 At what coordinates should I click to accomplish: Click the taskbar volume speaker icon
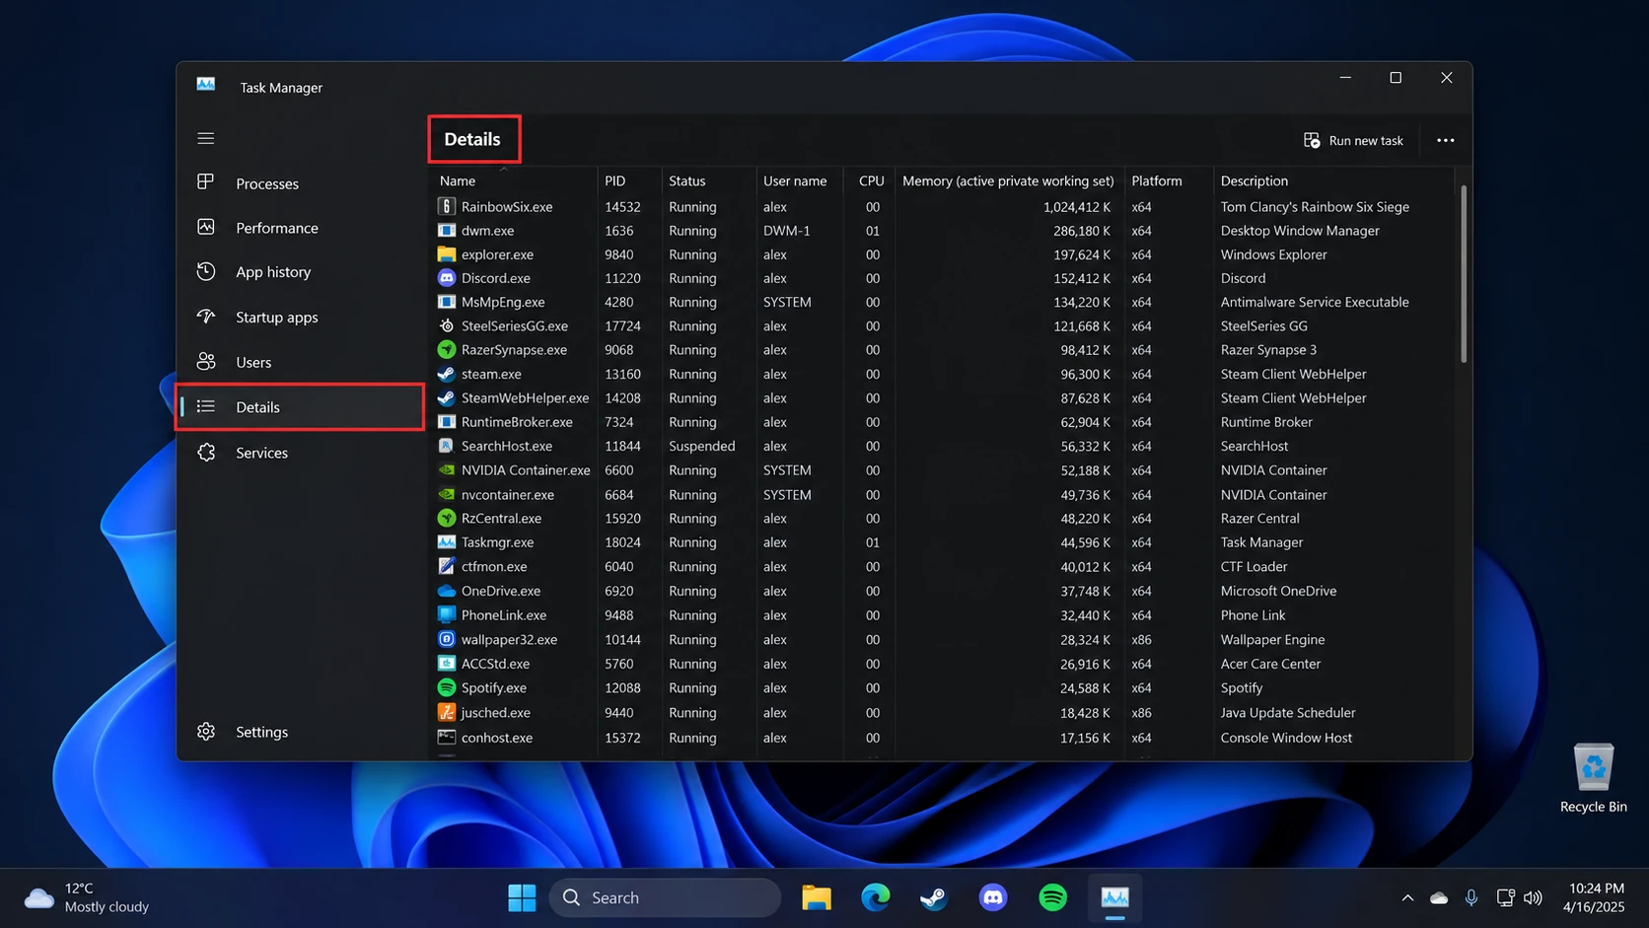pyautogui.click(x=1533, y=897)
